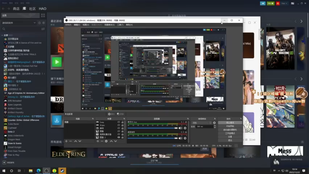Click 开始录制 start recording button in OBS
This screenshot has width=309, height=174.
tap(230, 126)
